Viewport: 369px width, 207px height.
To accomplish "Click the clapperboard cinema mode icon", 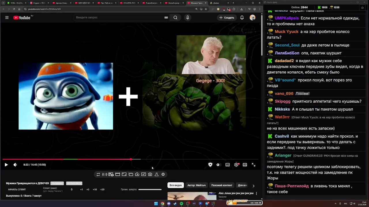I will (118, 174).
